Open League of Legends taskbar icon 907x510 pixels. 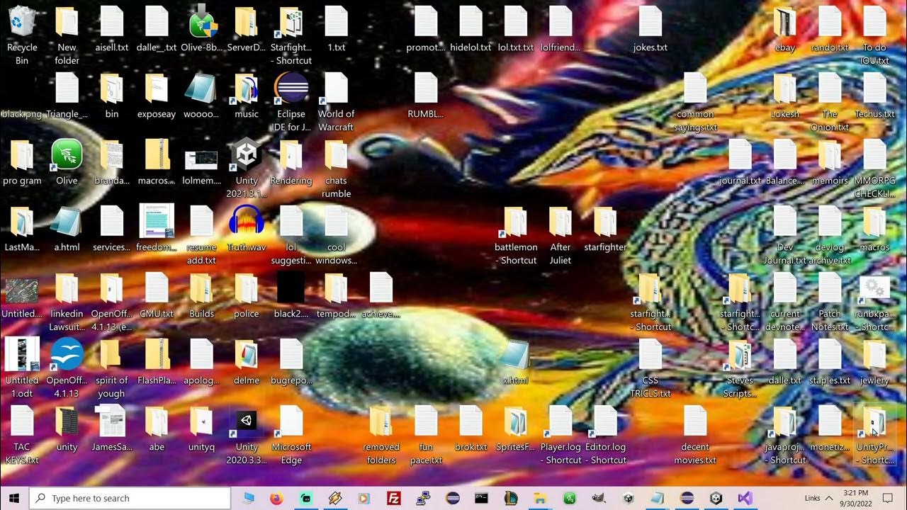click(511, 498)
